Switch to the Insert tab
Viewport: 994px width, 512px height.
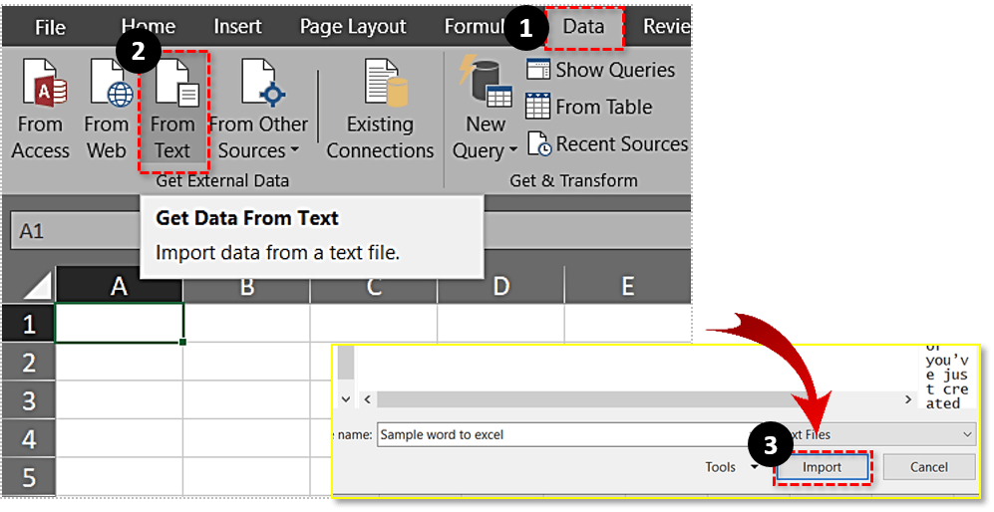[238, 27]
